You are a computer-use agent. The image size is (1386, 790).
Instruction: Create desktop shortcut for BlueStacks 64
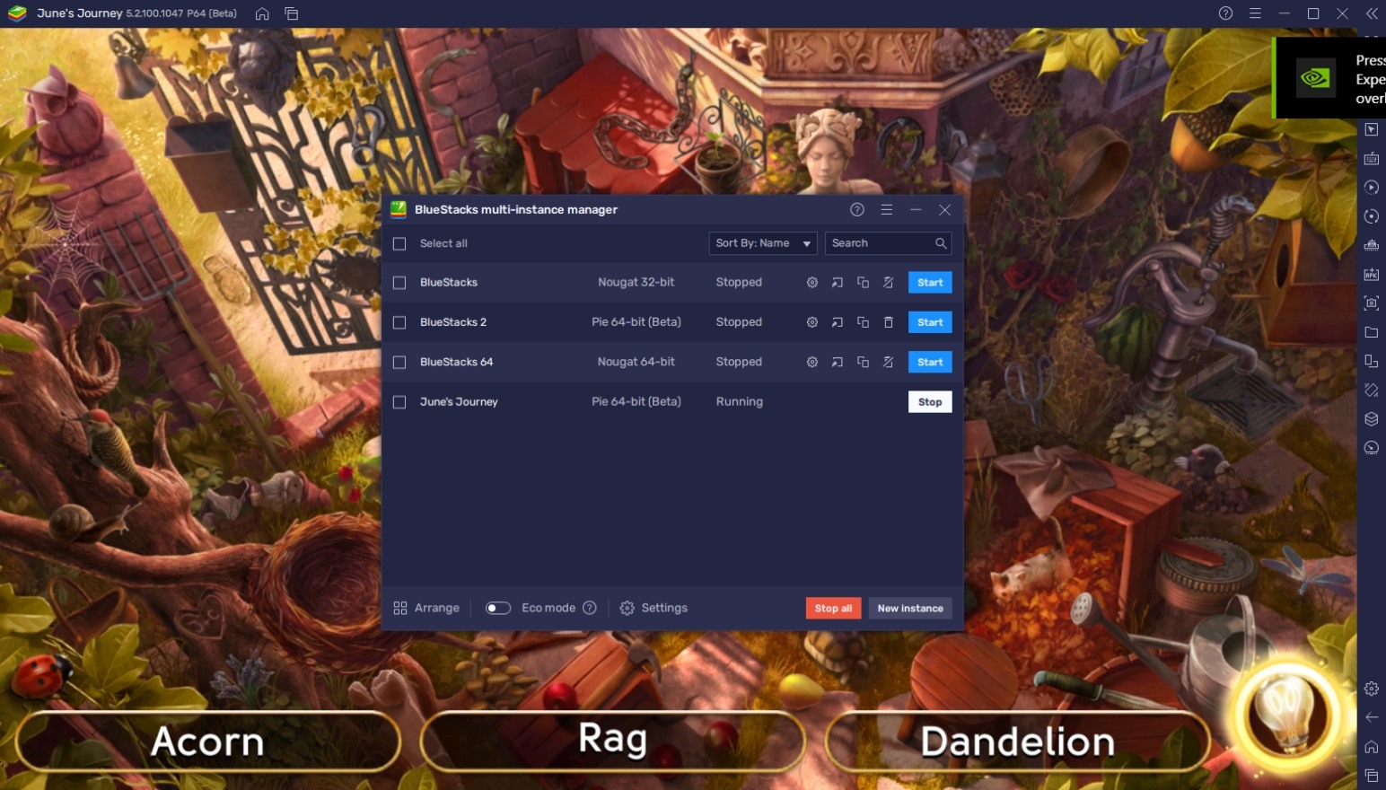(837, 362)
